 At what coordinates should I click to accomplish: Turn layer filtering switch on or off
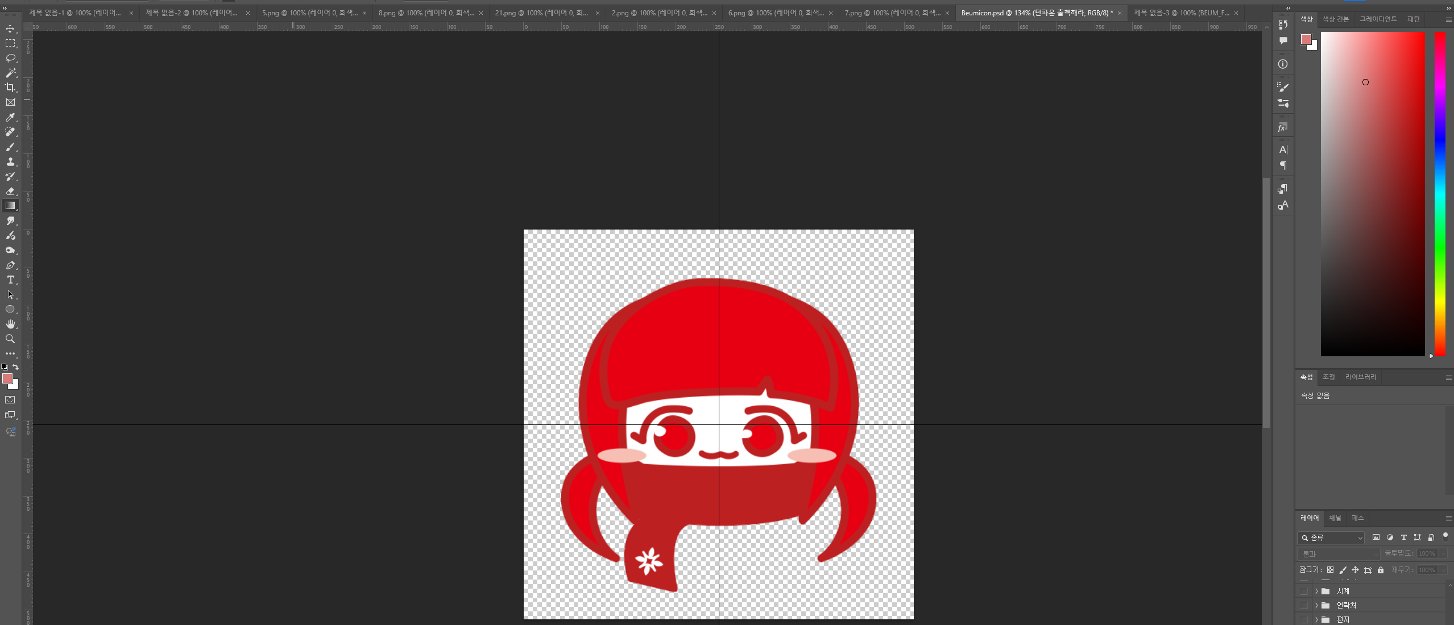(x=1445, y=536)
